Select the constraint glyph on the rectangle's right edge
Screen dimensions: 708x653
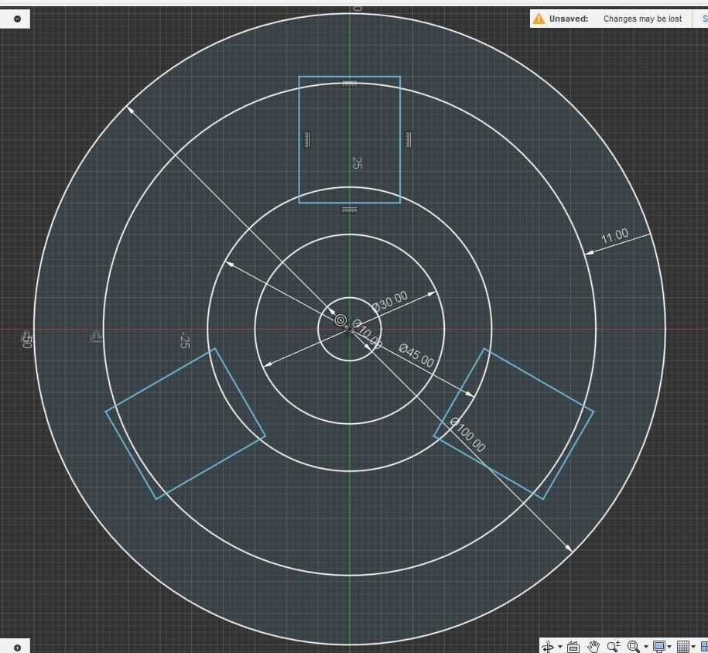pyautogui.click(x=409, y=139)
